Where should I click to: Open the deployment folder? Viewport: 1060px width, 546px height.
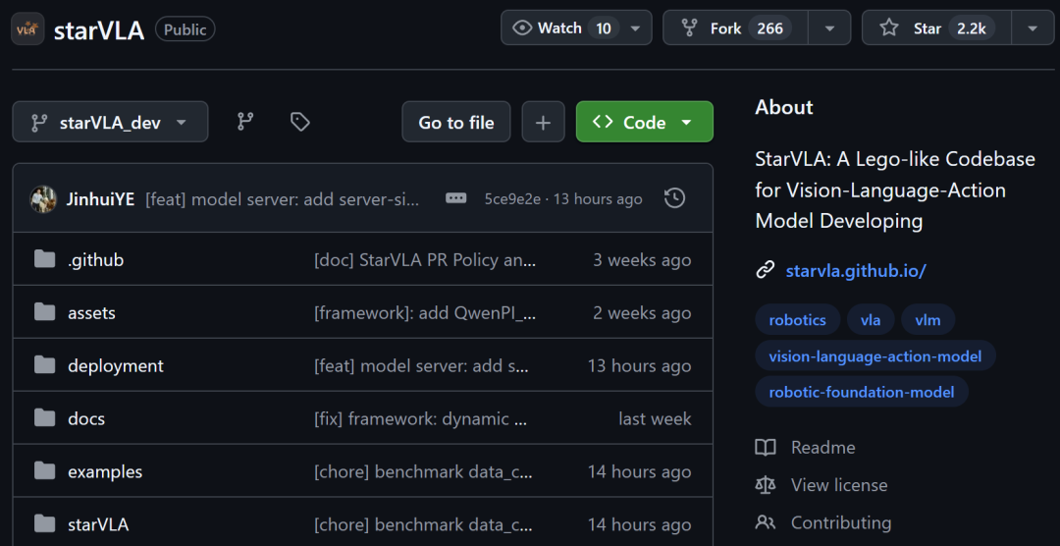[x=116, y=365]
